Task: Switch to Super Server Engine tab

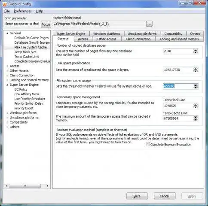Action: coord(71,34)
